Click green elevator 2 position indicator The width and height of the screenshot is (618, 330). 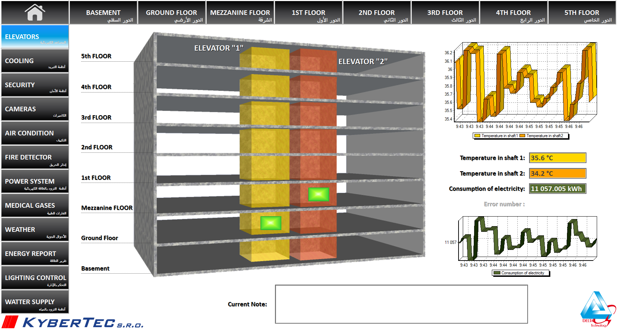pos(319,194)
